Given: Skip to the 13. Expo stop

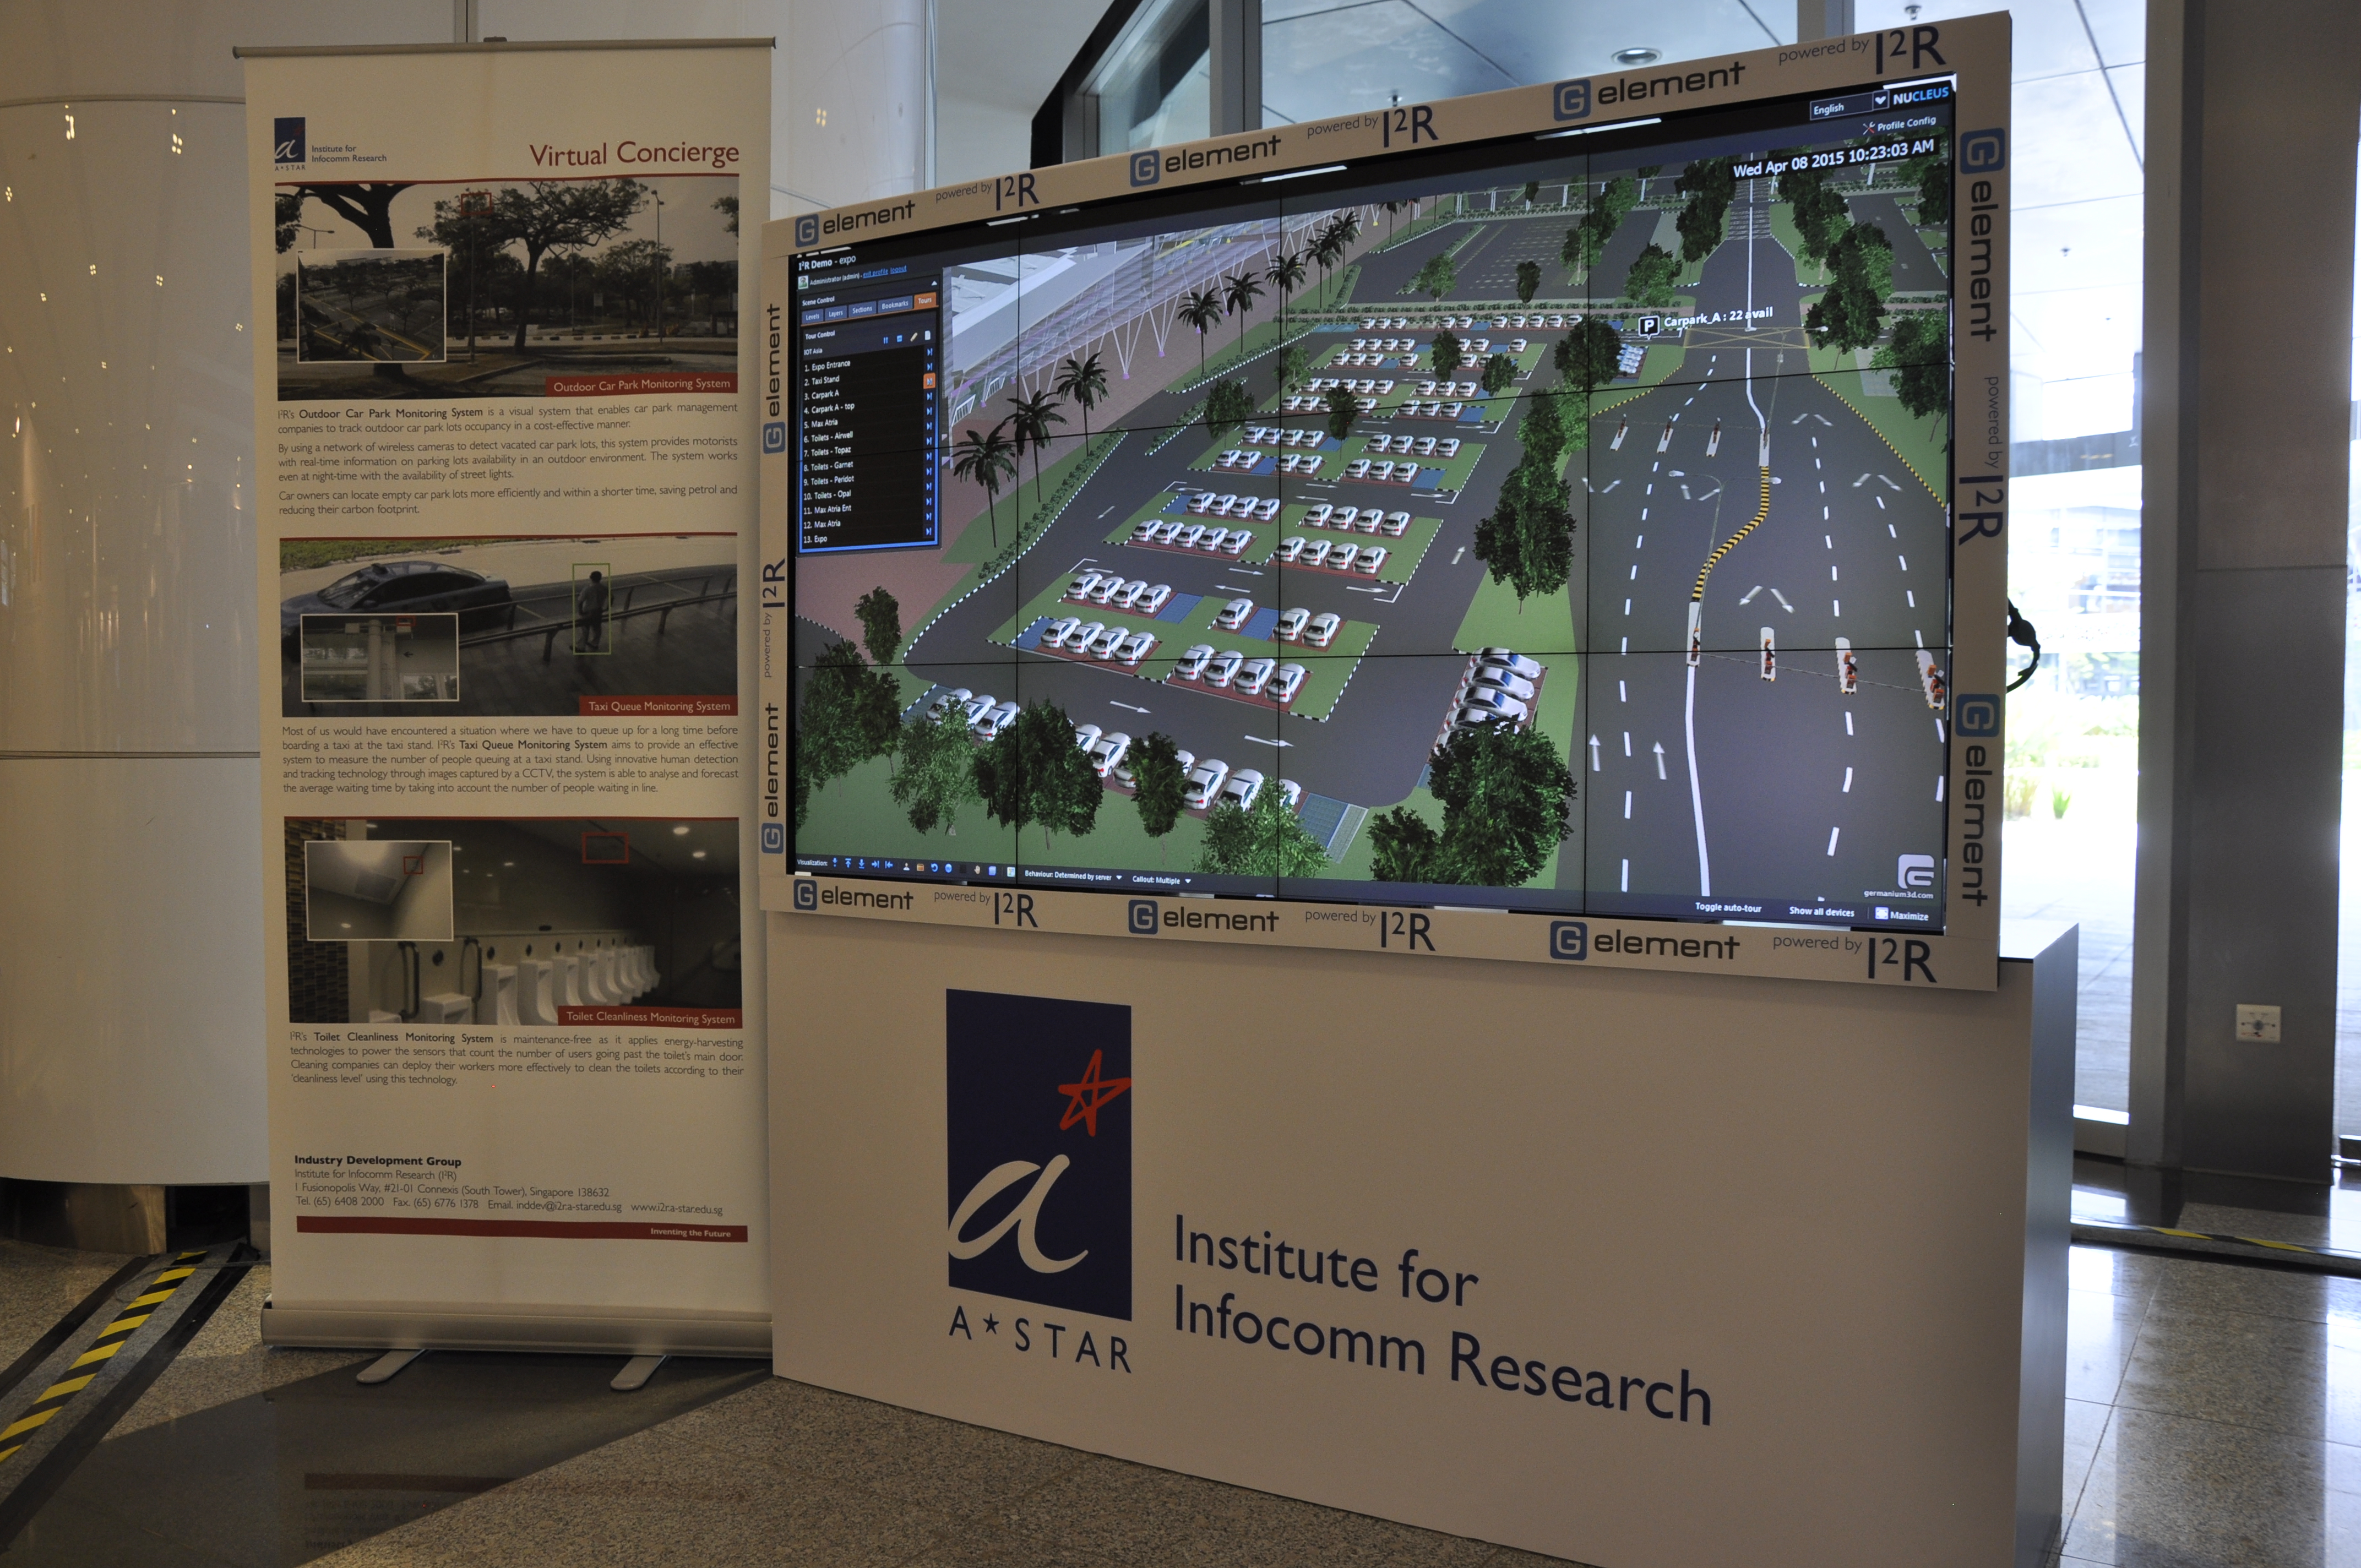Looking at the screenshot, I should coord(929,531).
